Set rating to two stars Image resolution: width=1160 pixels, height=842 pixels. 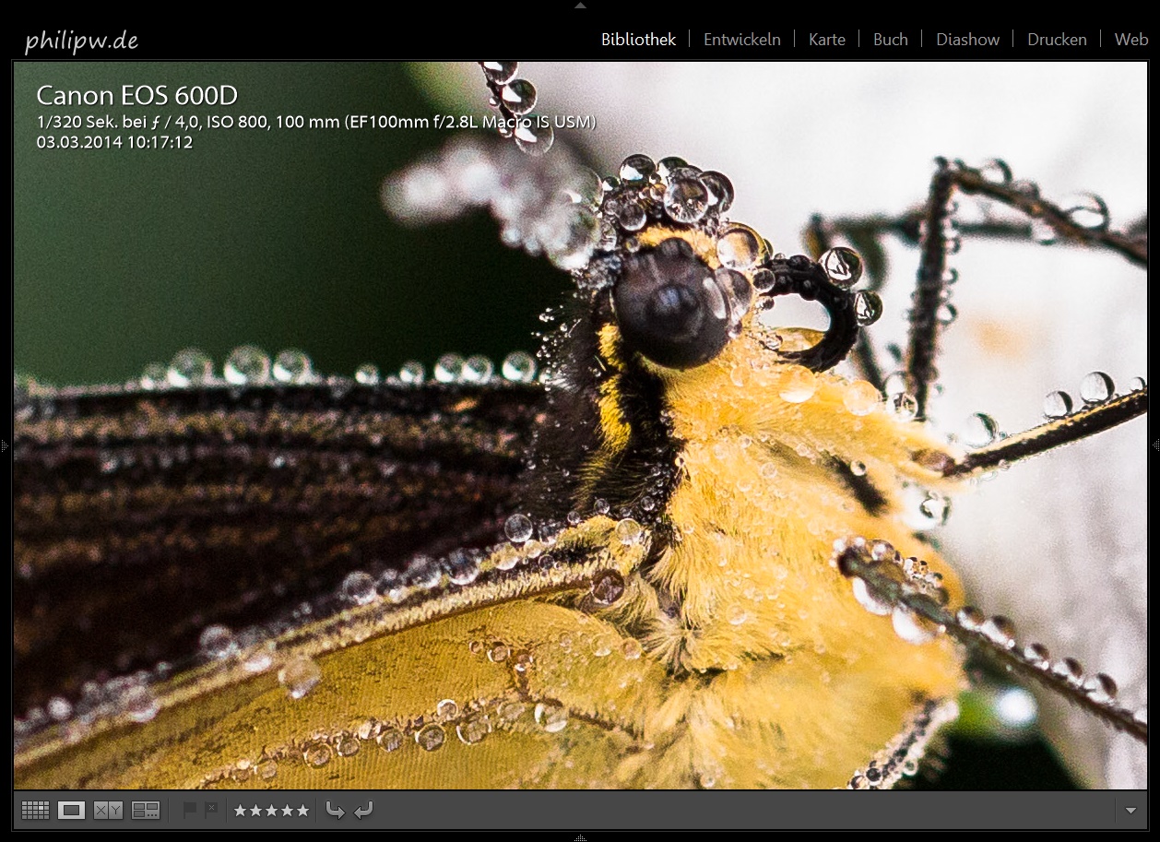(x=255, y=811)
